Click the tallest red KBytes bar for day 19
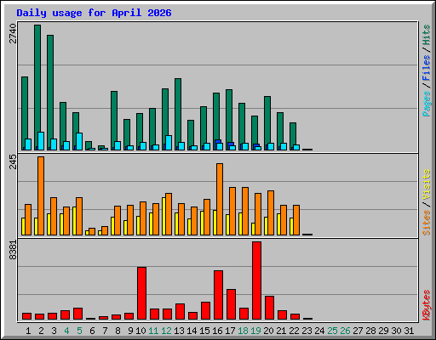 256,280
